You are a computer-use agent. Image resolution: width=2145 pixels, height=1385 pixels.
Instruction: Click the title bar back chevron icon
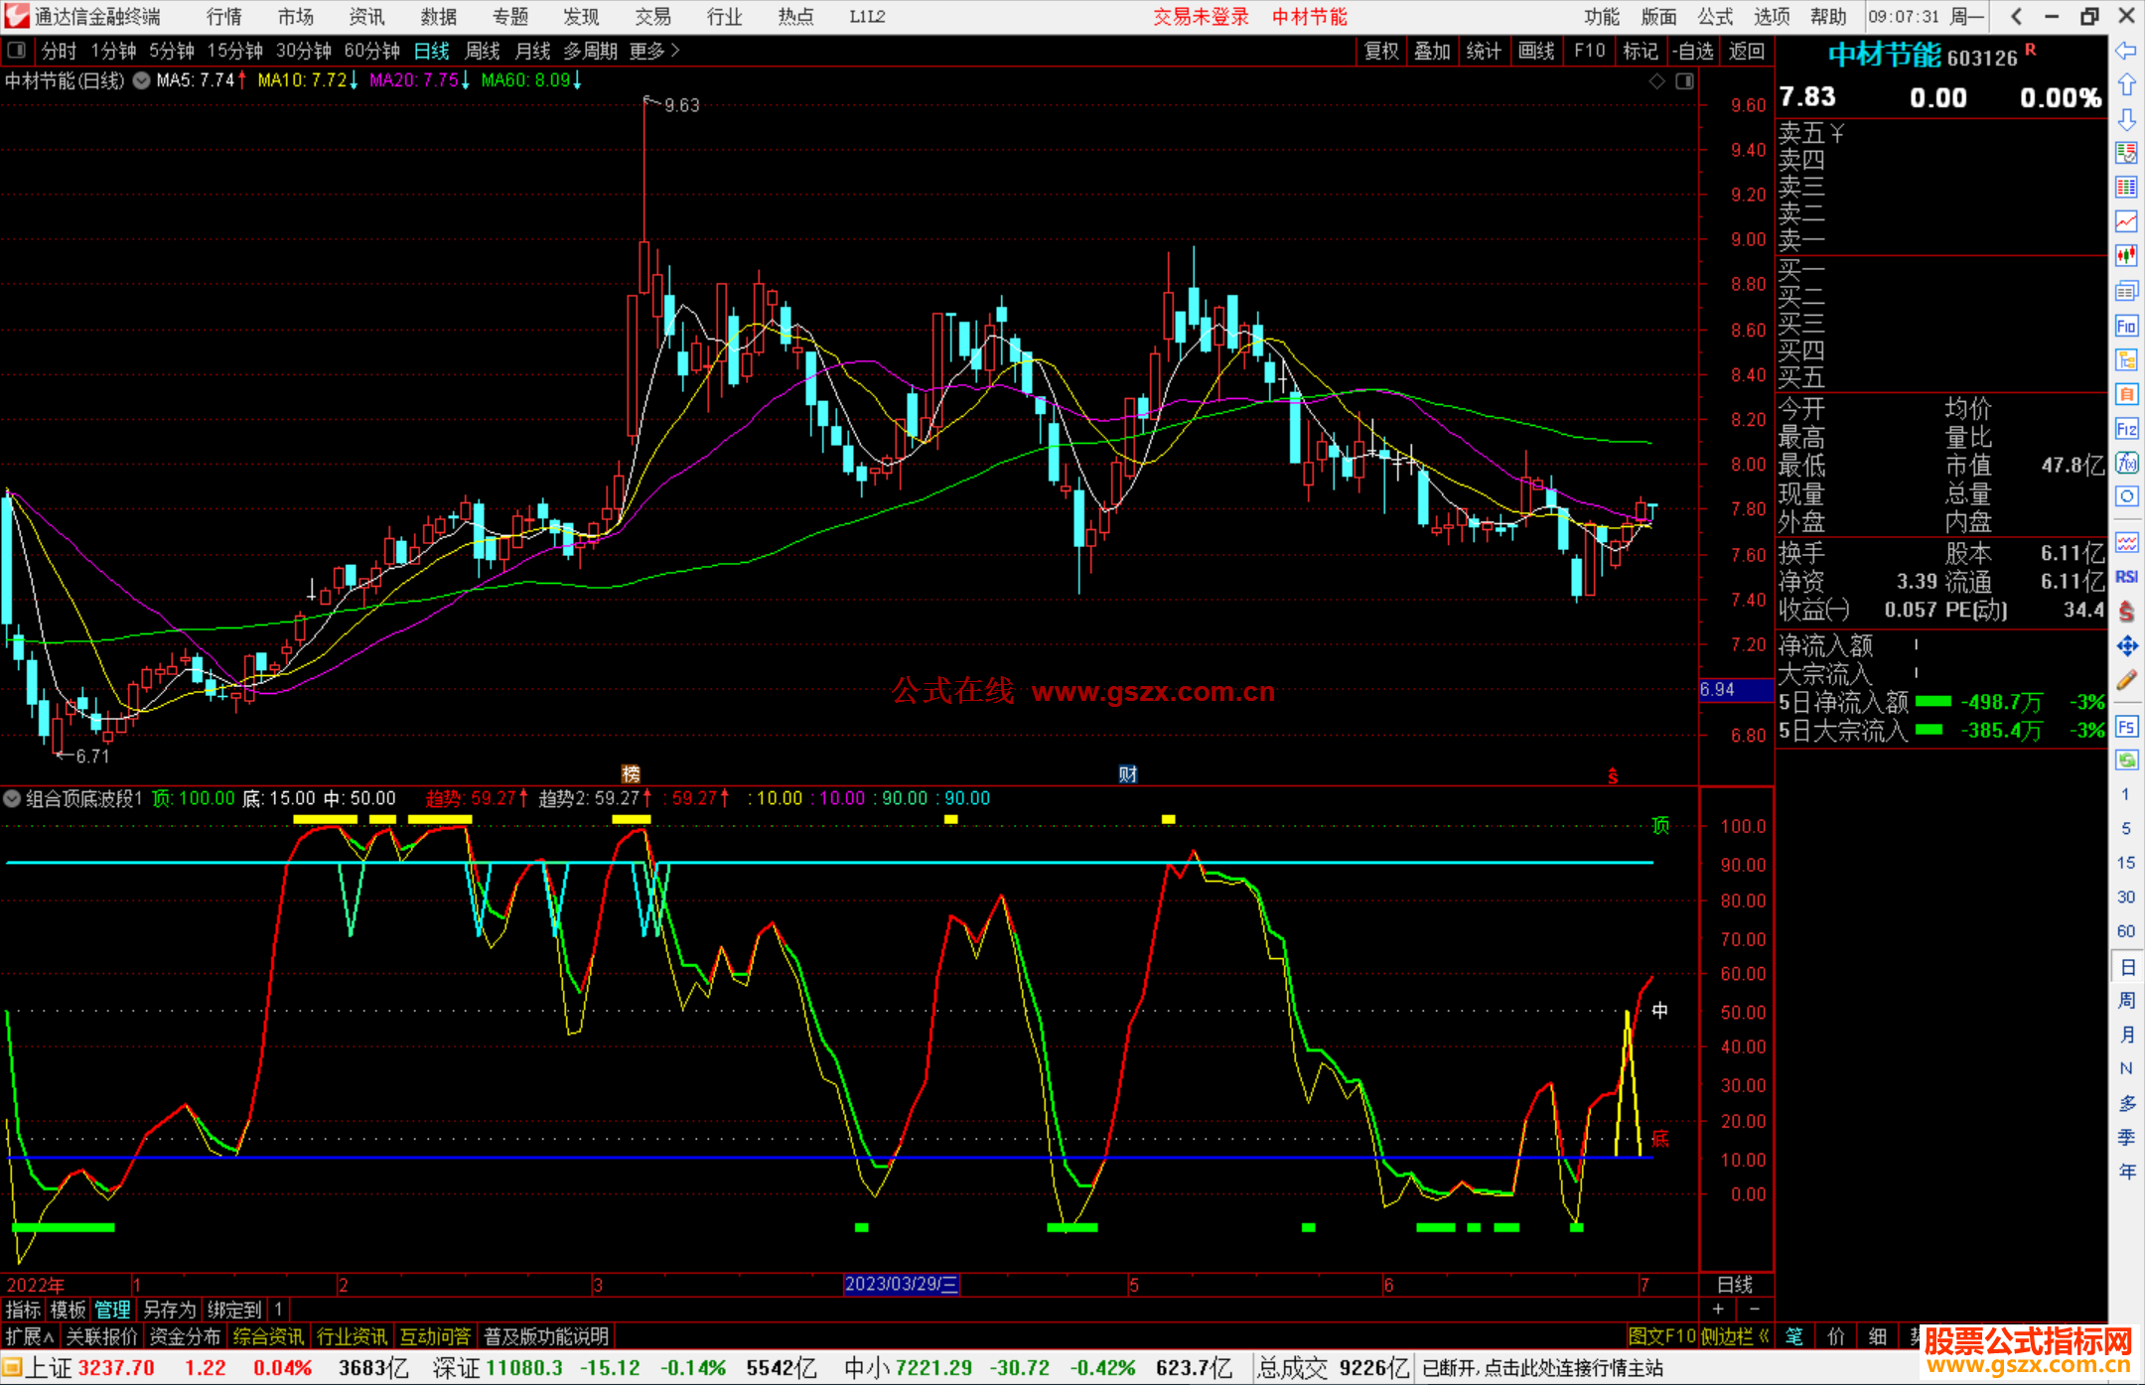2016,16
